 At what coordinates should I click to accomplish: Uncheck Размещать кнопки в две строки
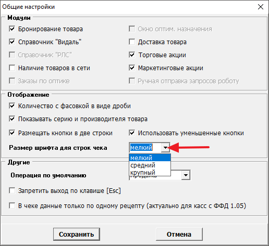(12, 133)
